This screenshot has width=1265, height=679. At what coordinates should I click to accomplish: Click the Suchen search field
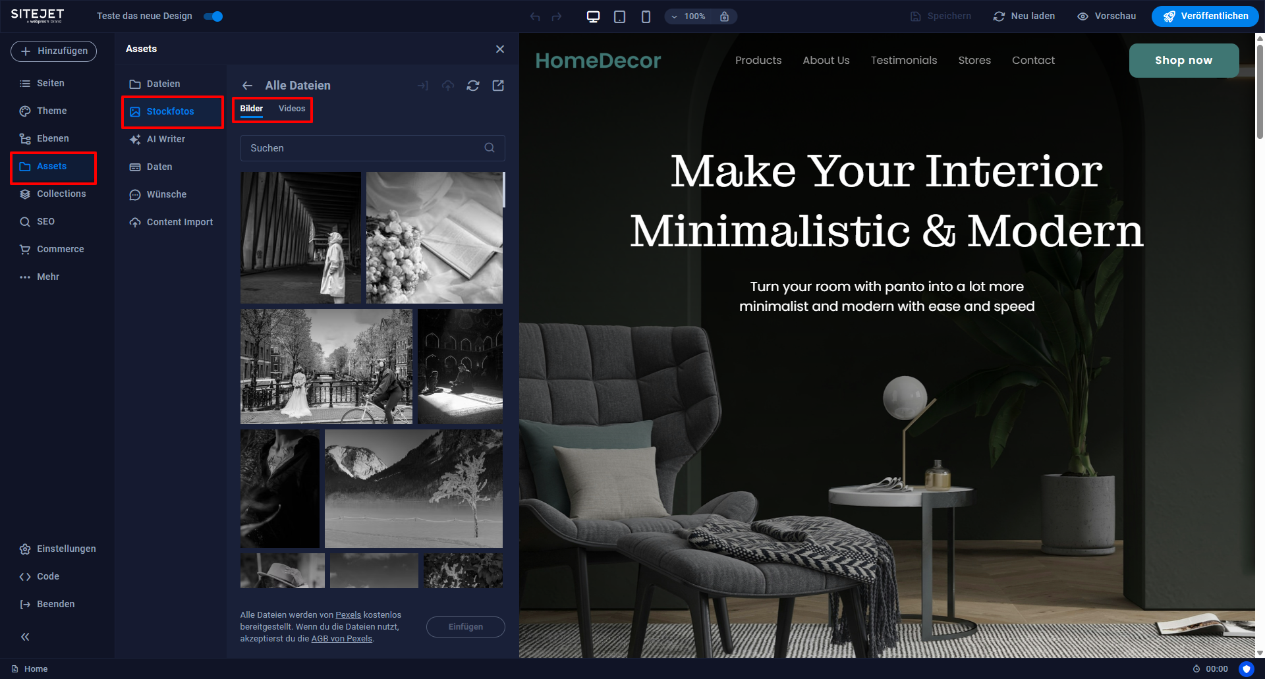(373, 148)
